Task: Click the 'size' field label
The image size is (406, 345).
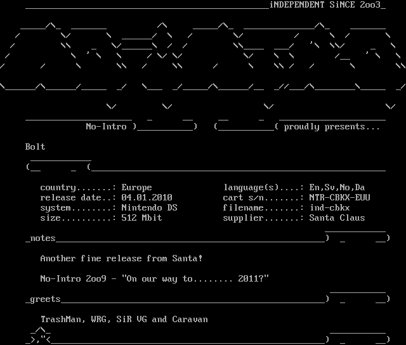Action: point(51,218)
